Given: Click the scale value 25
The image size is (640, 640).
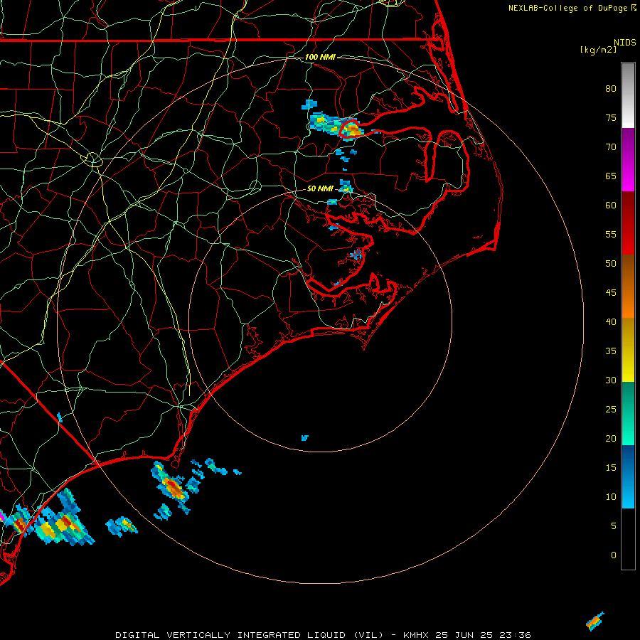Looking at the screenshot, I should pos(611,409).
